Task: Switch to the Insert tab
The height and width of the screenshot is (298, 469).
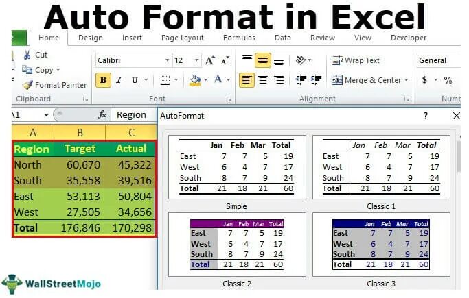Action: (132, 38)
